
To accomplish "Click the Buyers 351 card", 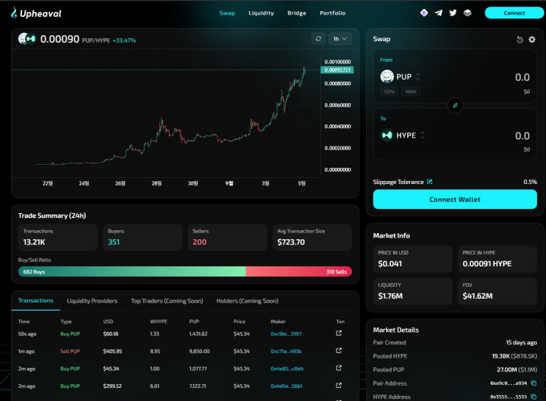I will pos(143,237).
